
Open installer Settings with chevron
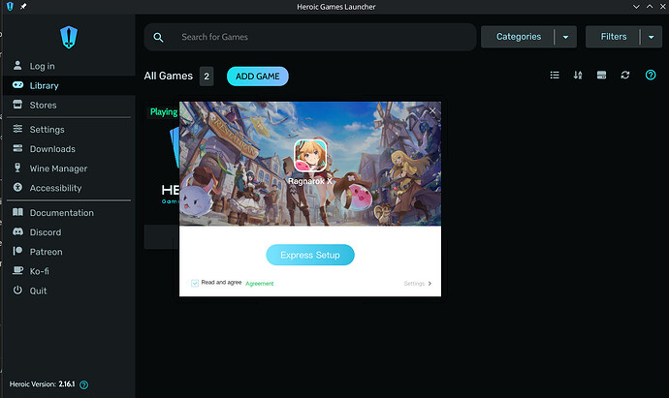pos(418,284)
